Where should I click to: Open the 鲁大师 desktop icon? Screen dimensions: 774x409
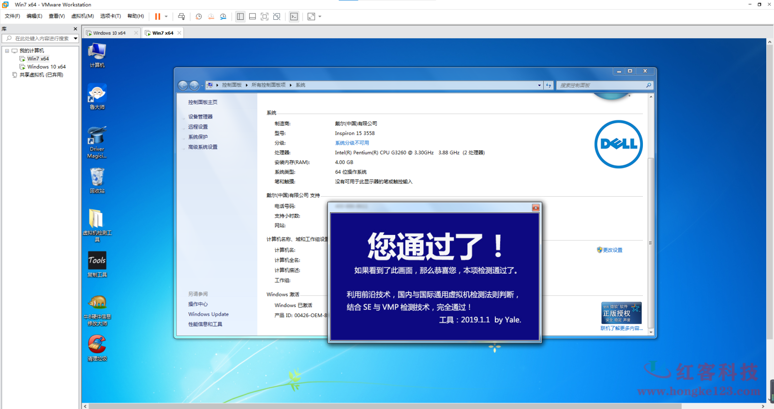[97, 97]
